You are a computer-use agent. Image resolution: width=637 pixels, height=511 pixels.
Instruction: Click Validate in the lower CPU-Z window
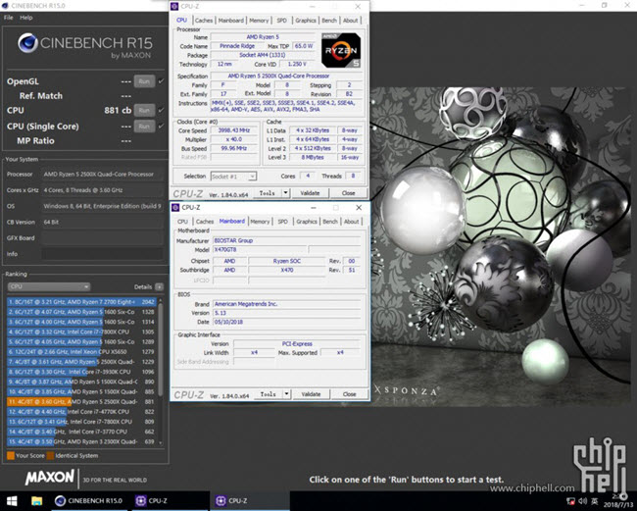[310, 393]
